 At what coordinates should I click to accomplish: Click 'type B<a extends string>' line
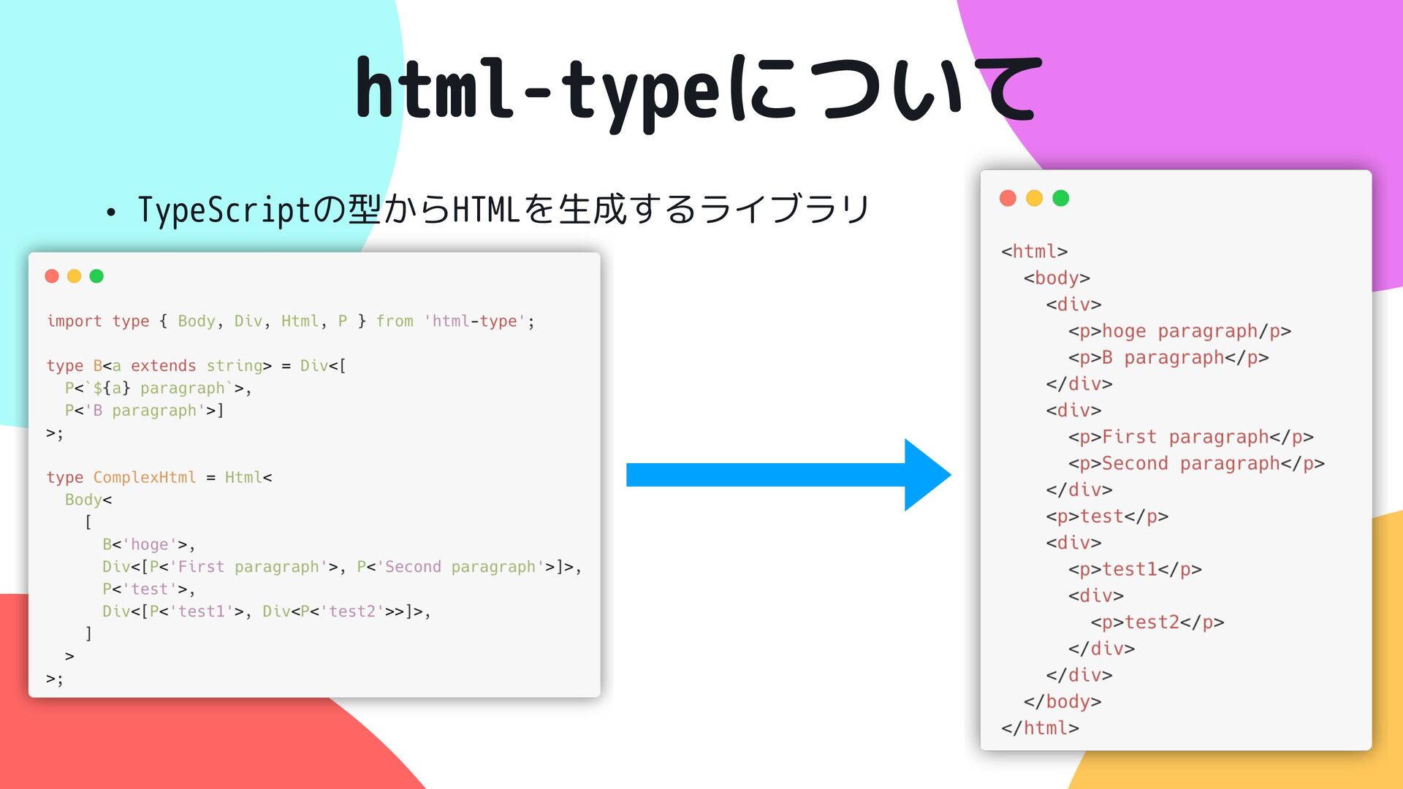click(196, 366)
